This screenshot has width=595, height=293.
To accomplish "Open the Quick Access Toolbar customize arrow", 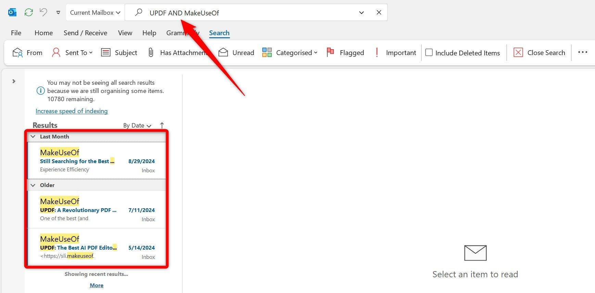I will [58, 13].
